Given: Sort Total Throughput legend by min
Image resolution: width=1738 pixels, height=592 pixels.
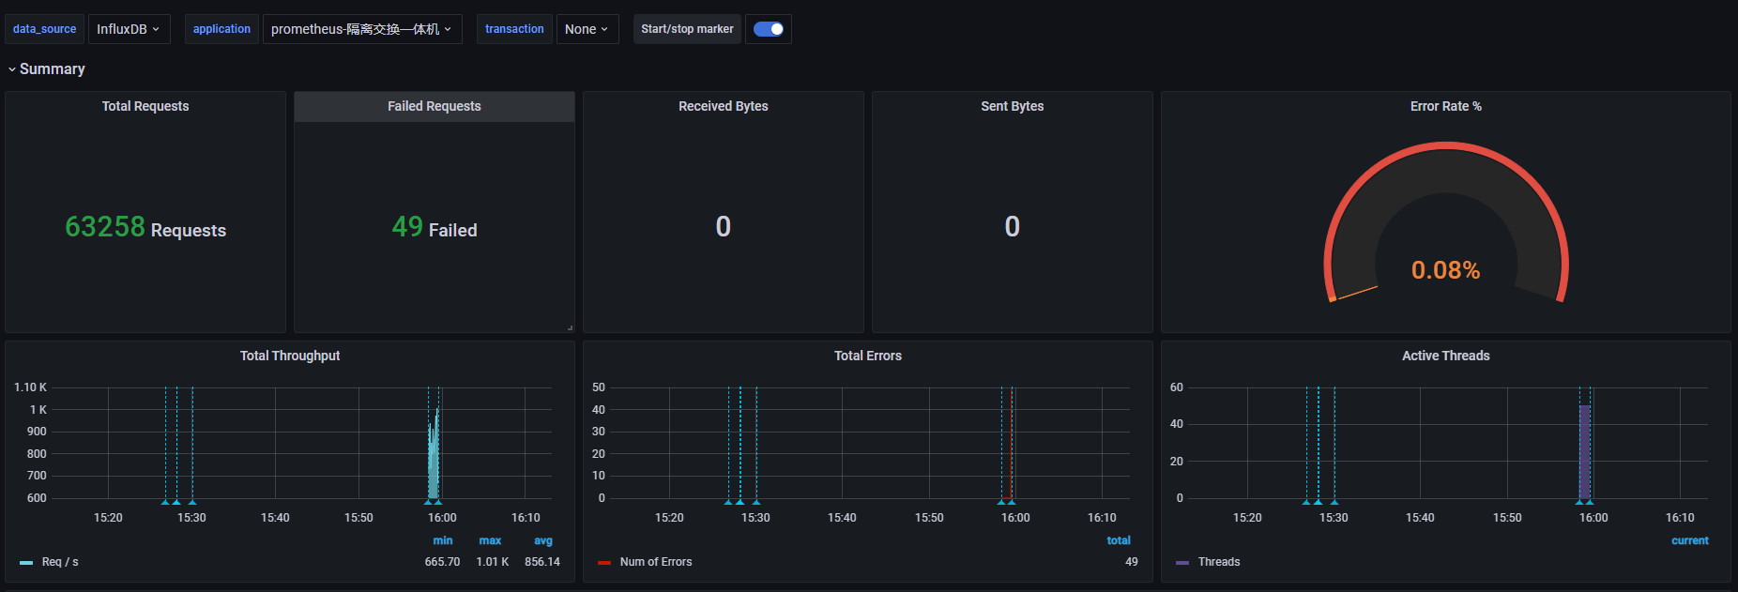Looking at the screenshot, I should tap(443, 540).
